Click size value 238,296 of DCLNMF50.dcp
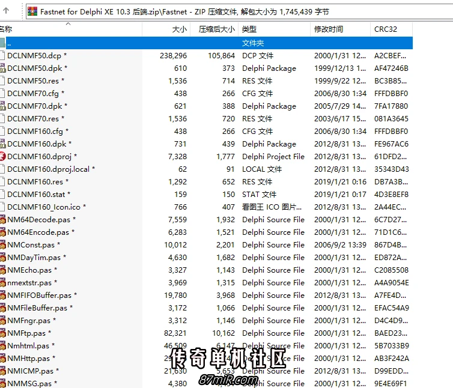 tap(174, 56)
